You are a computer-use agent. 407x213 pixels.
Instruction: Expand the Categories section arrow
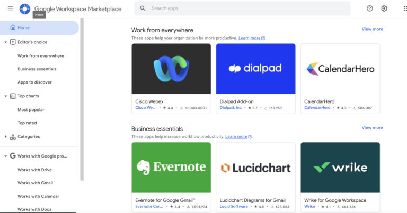tap(5, 137)
